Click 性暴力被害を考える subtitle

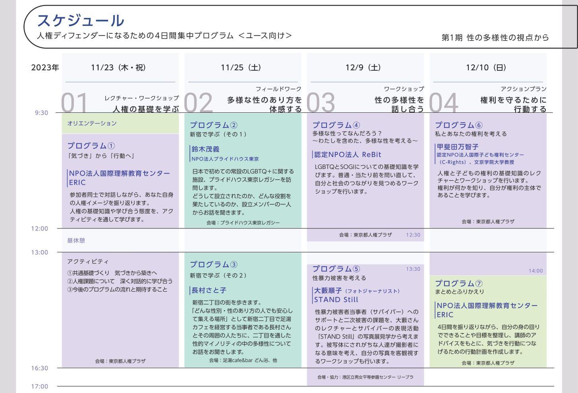pos(339,278)
